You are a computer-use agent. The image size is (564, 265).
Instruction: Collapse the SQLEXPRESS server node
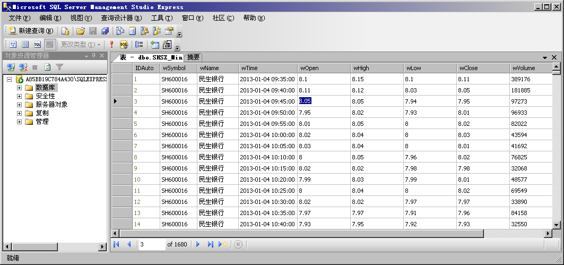(10, 79)
